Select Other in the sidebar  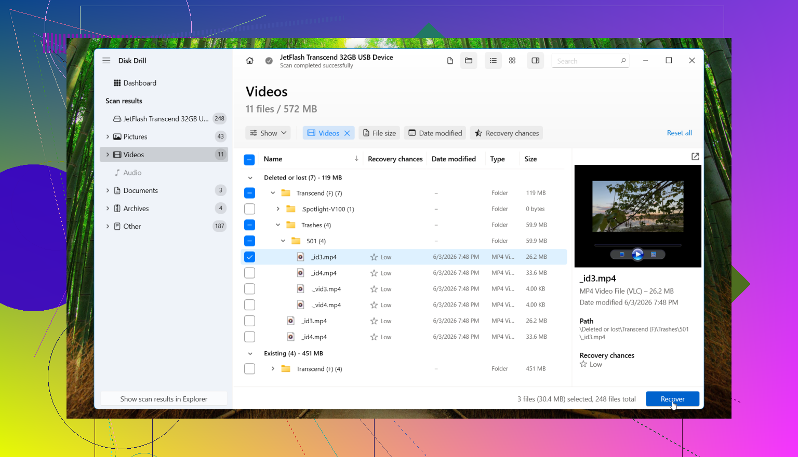click(164, 226)
